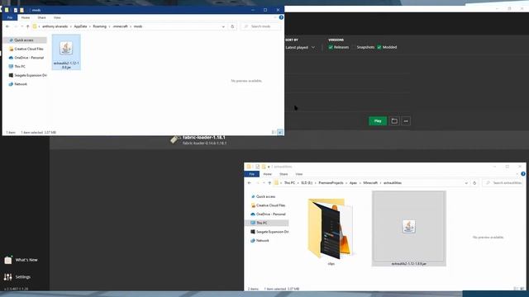This screenshot has width=529, height=297.
Task: Click .minecraft in the mods window address path
Action: (121, 26)
